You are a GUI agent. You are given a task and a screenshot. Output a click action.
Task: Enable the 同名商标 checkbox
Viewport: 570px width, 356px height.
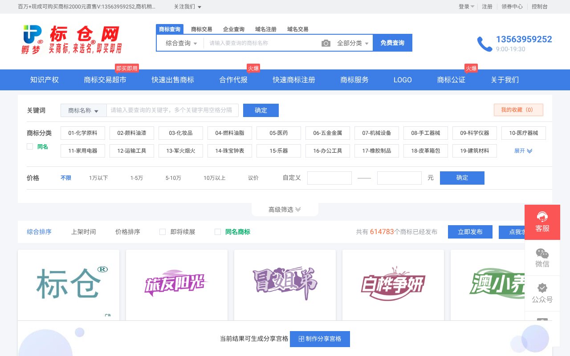pyautogui.click(x=218, y=232)
